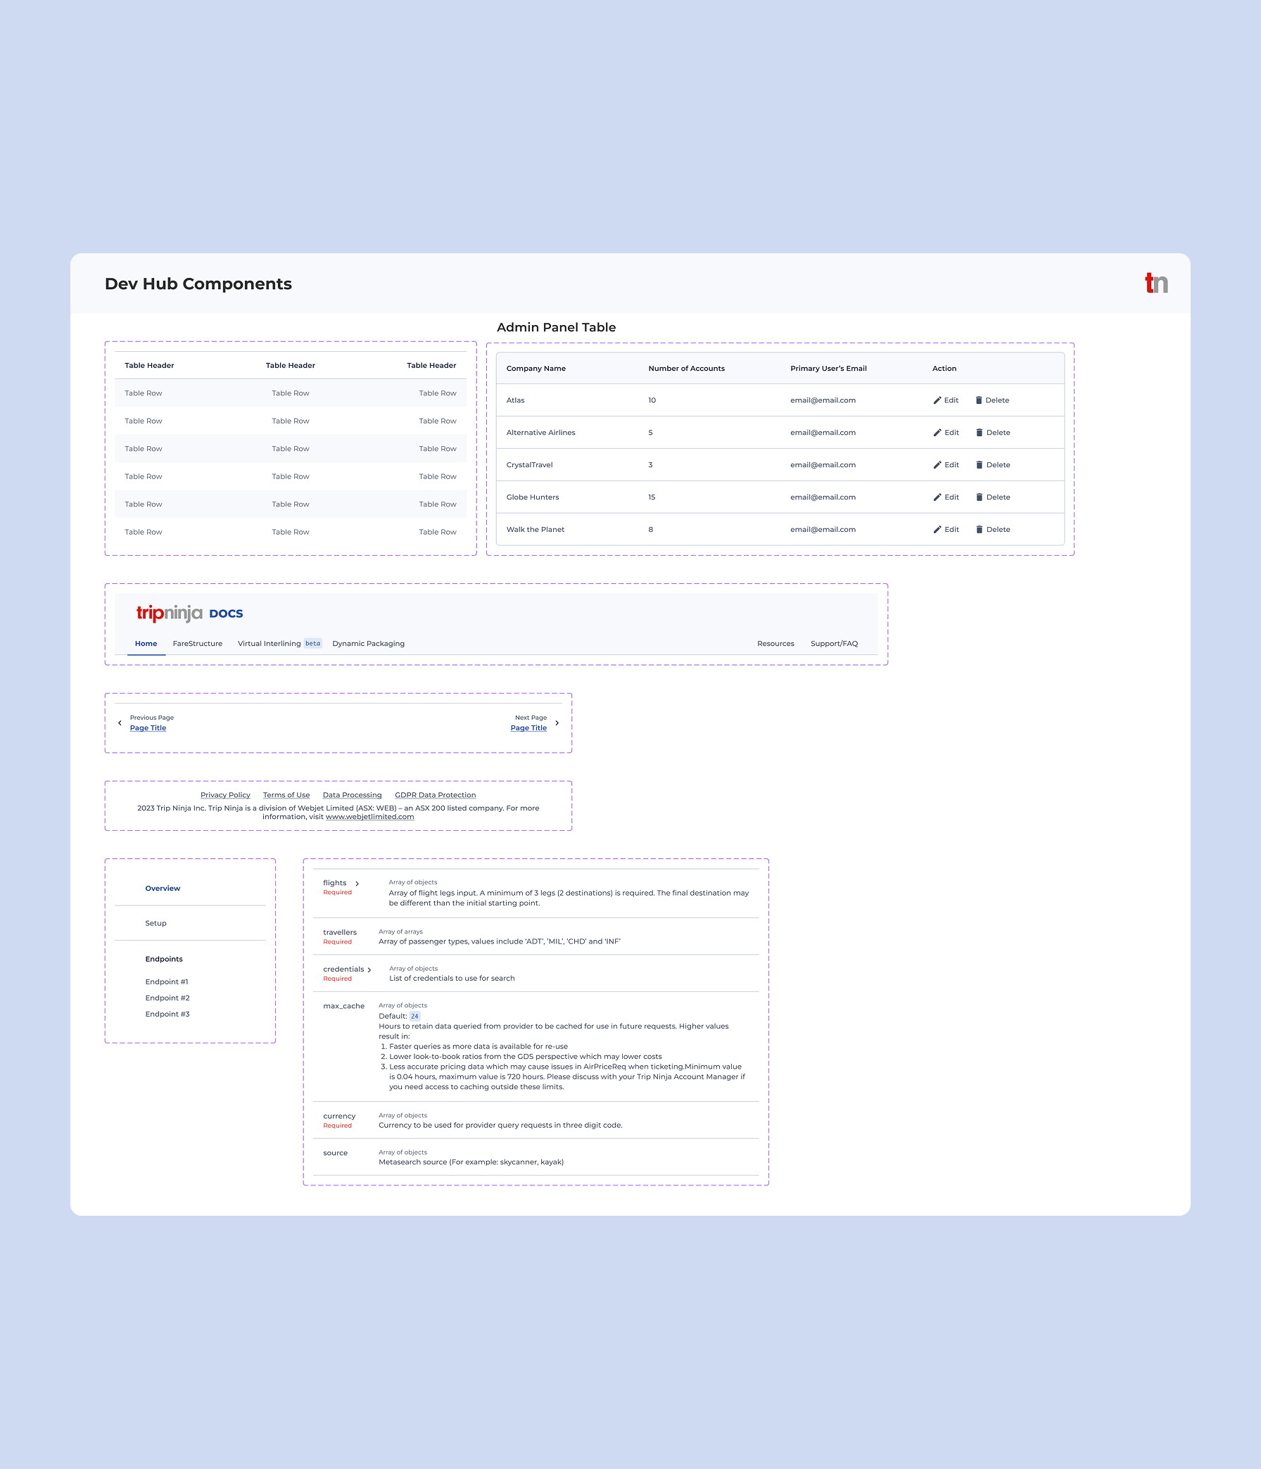Expand the credentials parameter details
The image size is (1261, 1469).
pos(369,969)
